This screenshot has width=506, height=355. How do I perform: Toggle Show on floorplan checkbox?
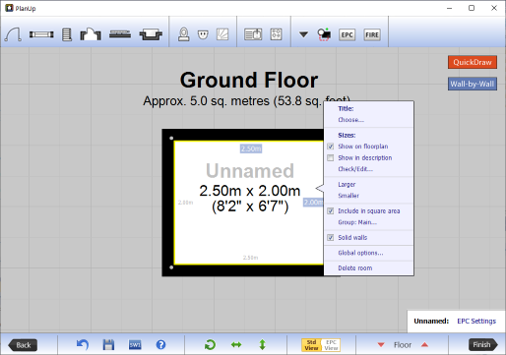(331, 147)
